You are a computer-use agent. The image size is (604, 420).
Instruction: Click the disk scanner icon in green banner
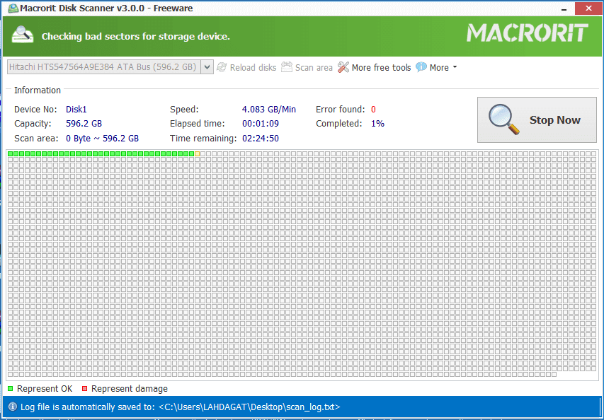[23, 35]
